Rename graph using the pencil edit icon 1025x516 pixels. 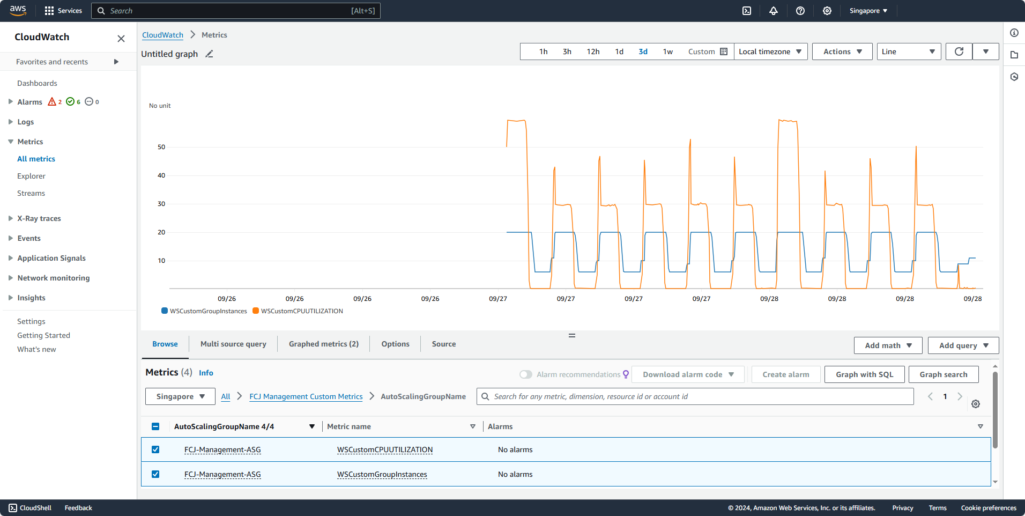(x=209, y=54)
